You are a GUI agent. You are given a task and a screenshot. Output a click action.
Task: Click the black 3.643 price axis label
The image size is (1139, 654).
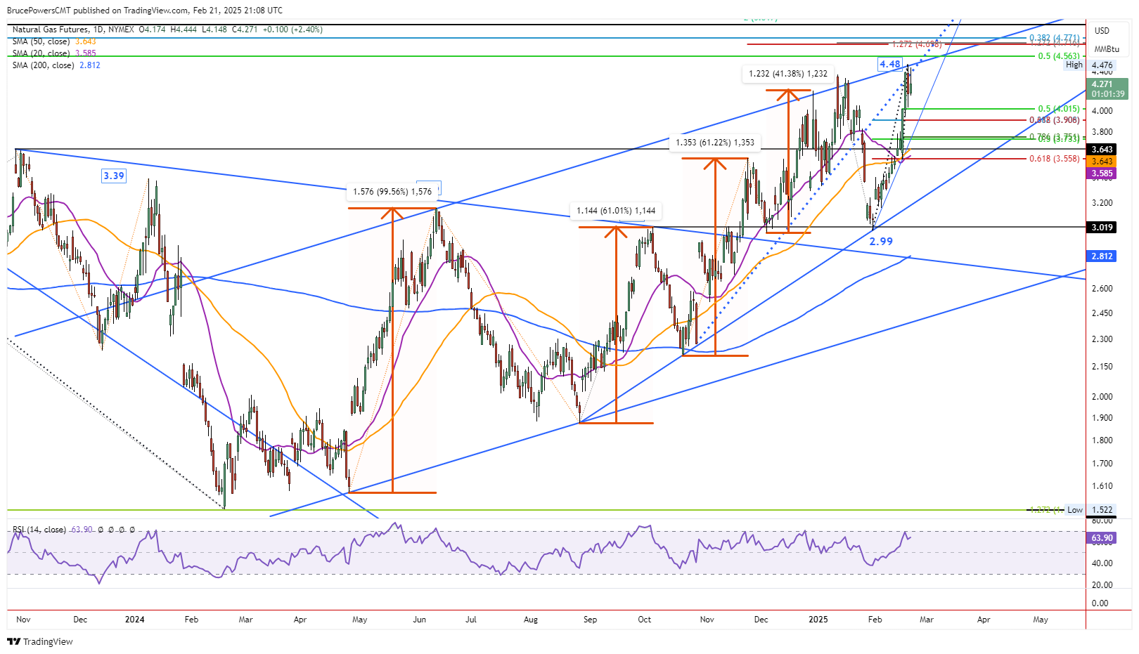1102,150
